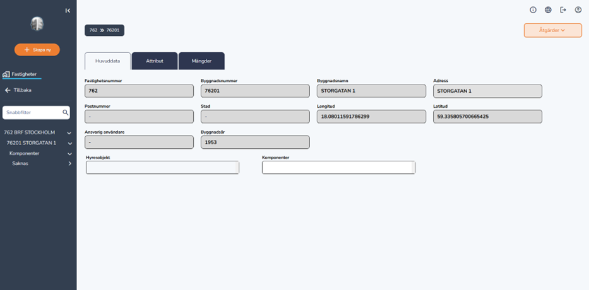Click the Fastigheter building icon
This screenshot has width=589, height=290.
pos(6,74)
